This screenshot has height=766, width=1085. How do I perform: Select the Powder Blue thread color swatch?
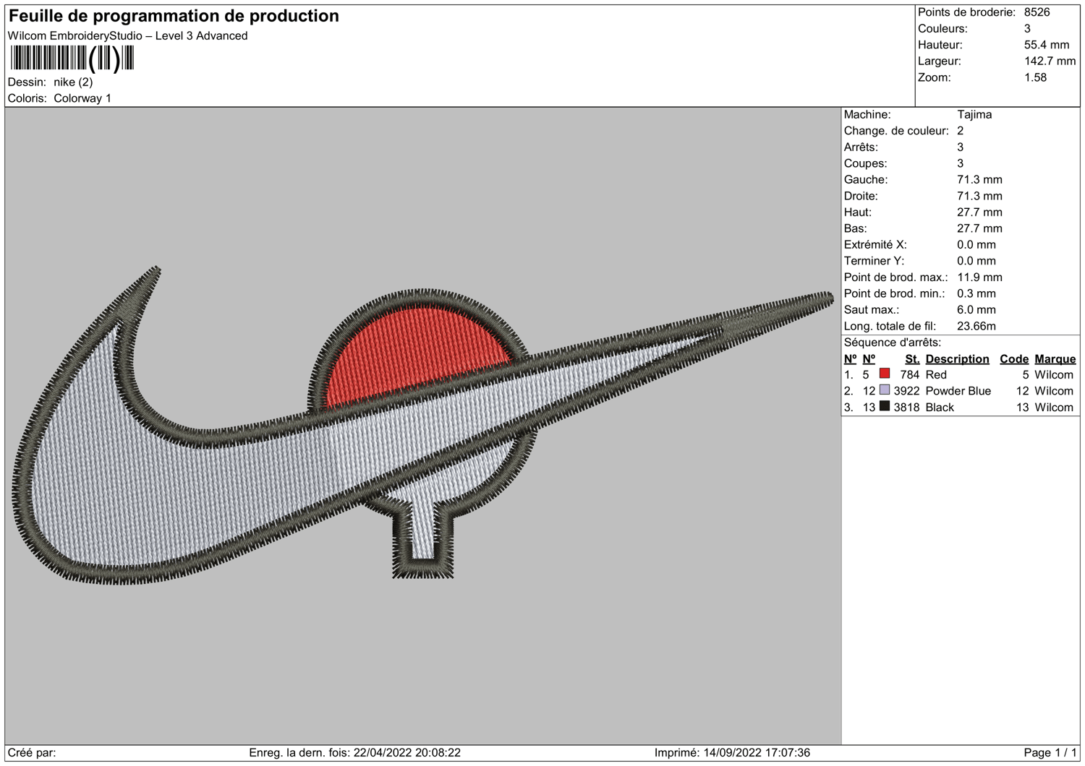click(x=885, y=390)
